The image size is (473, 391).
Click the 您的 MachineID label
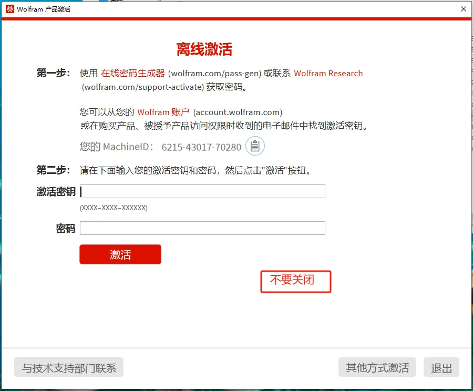click(116, 147)
